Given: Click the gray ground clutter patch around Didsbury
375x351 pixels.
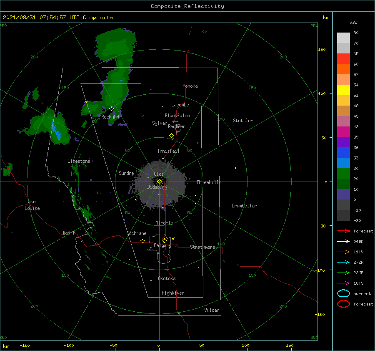Looking at the screenshot, I should pyautogui.click(x=159, y=184).
